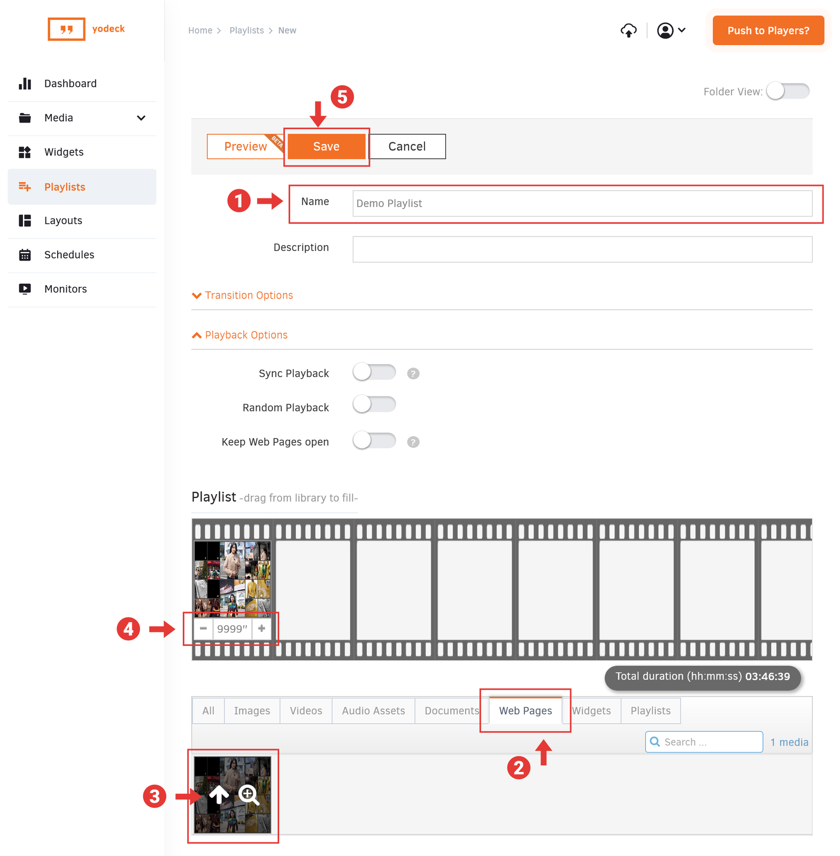Toggle Keep Web Pages open
Viewport: 840px width, 856px height.
tap(374, 441)
